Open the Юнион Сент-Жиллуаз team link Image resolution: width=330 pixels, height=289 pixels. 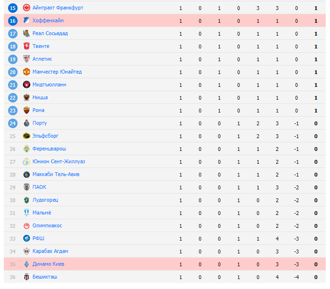pos(59,162)
